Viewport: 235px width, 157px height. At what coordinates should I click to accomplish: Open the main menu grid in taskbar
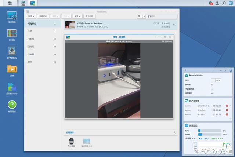coord(10,3)
